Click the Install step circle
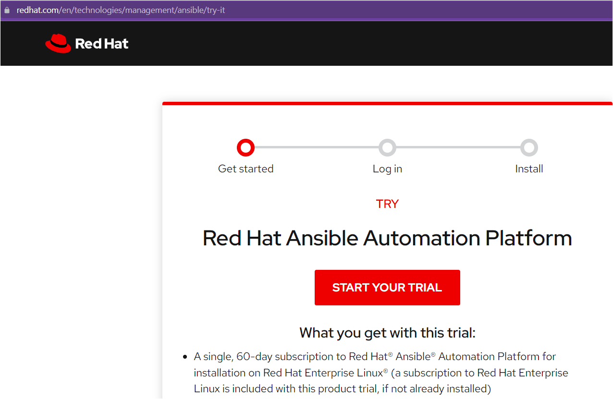 529,147
